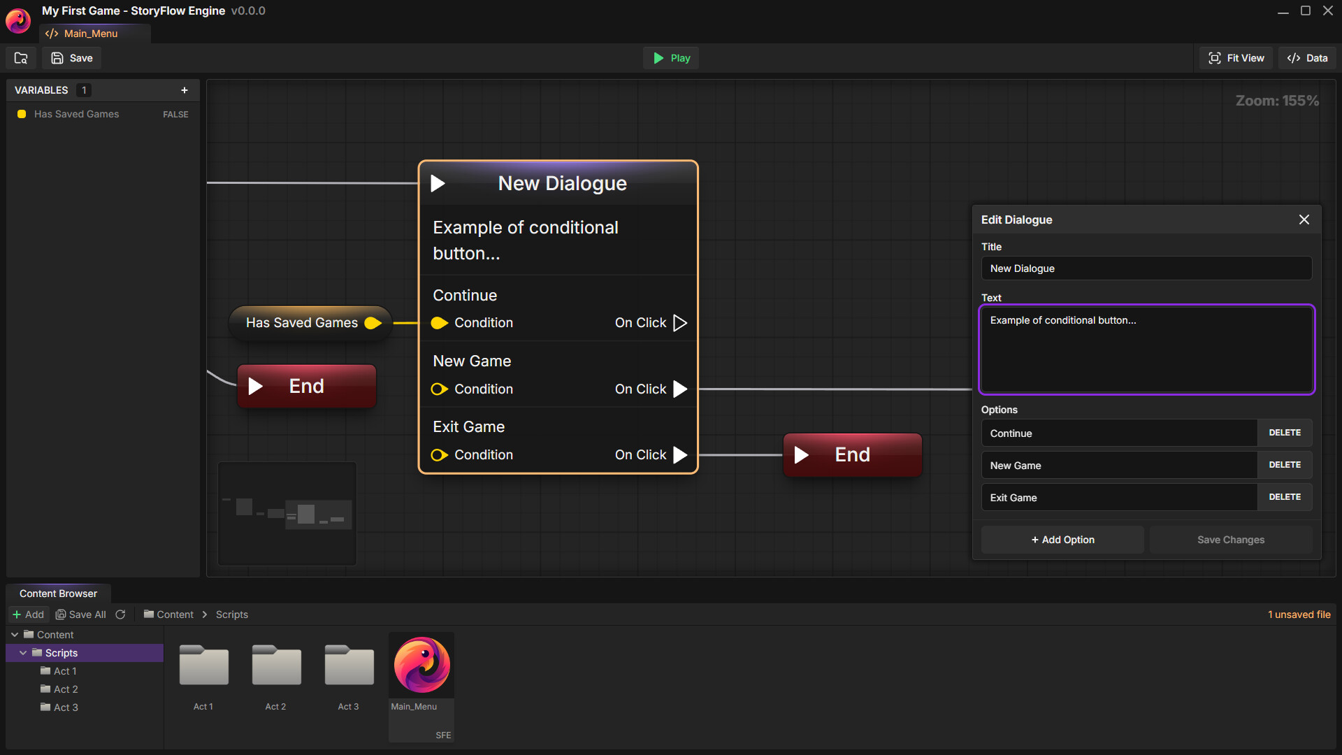The height and width of the screenshot is (755, 1342).
Task: Click Save Changes in Edit Dialogue
Action: coord(1231,539)
